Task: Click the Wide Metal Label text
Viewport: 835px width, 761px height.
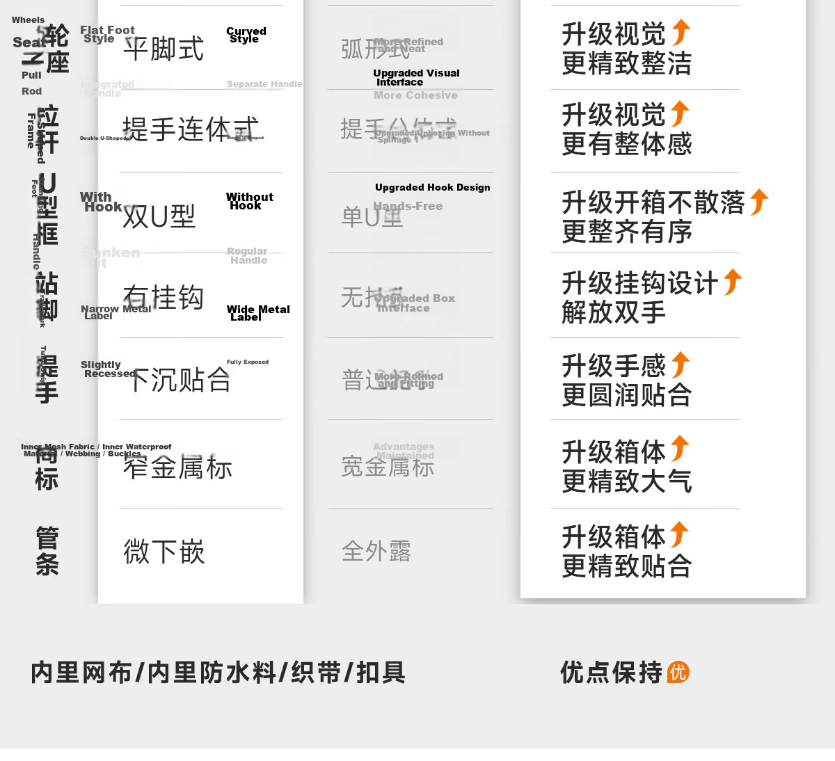Action: (258, 313)
